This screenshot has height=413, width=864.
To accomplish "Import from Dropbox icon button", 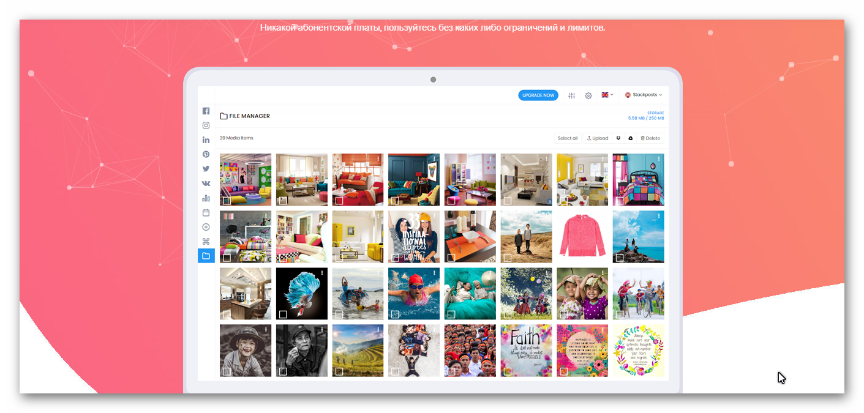I will pos(618,138).
